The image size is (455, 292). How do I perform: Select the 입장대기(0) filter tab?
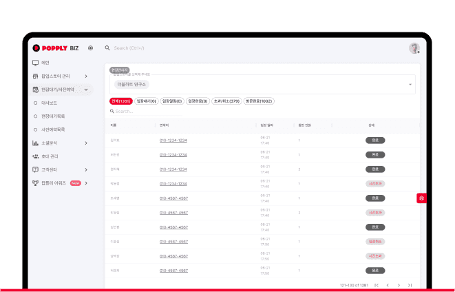click(x=146, y=101)
